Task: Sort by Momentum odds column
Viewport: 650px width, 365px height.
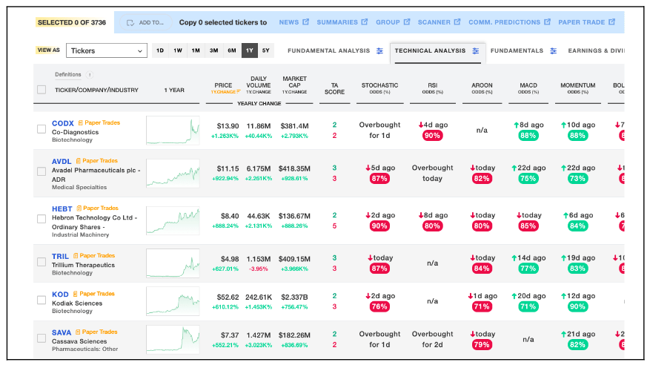Action: [x=578, y=88]
